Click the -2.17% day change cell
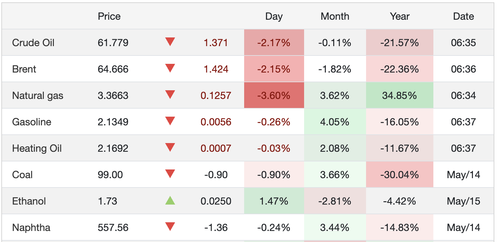The image size is (497, 242). tap(274, 42)
